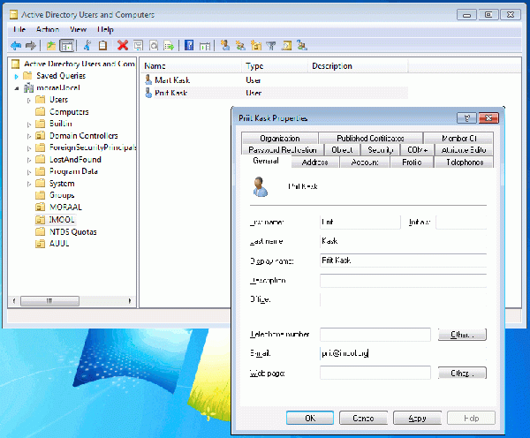Click into the Telephone number field

coord(375,335)
